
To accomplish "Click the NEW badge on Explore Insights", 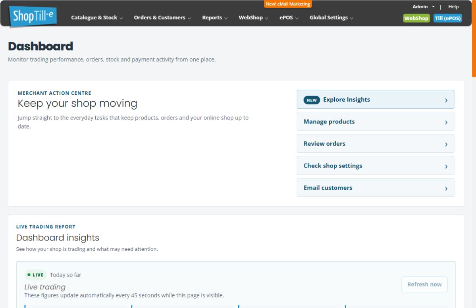I will pos(312,100).
